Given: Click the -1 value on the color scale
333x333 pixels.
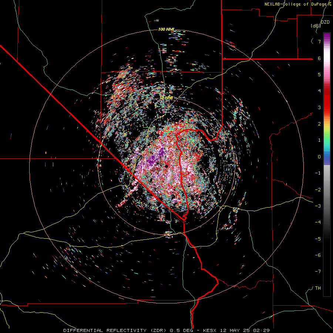Looking at the screenshot, I should [x=318, y=173].
